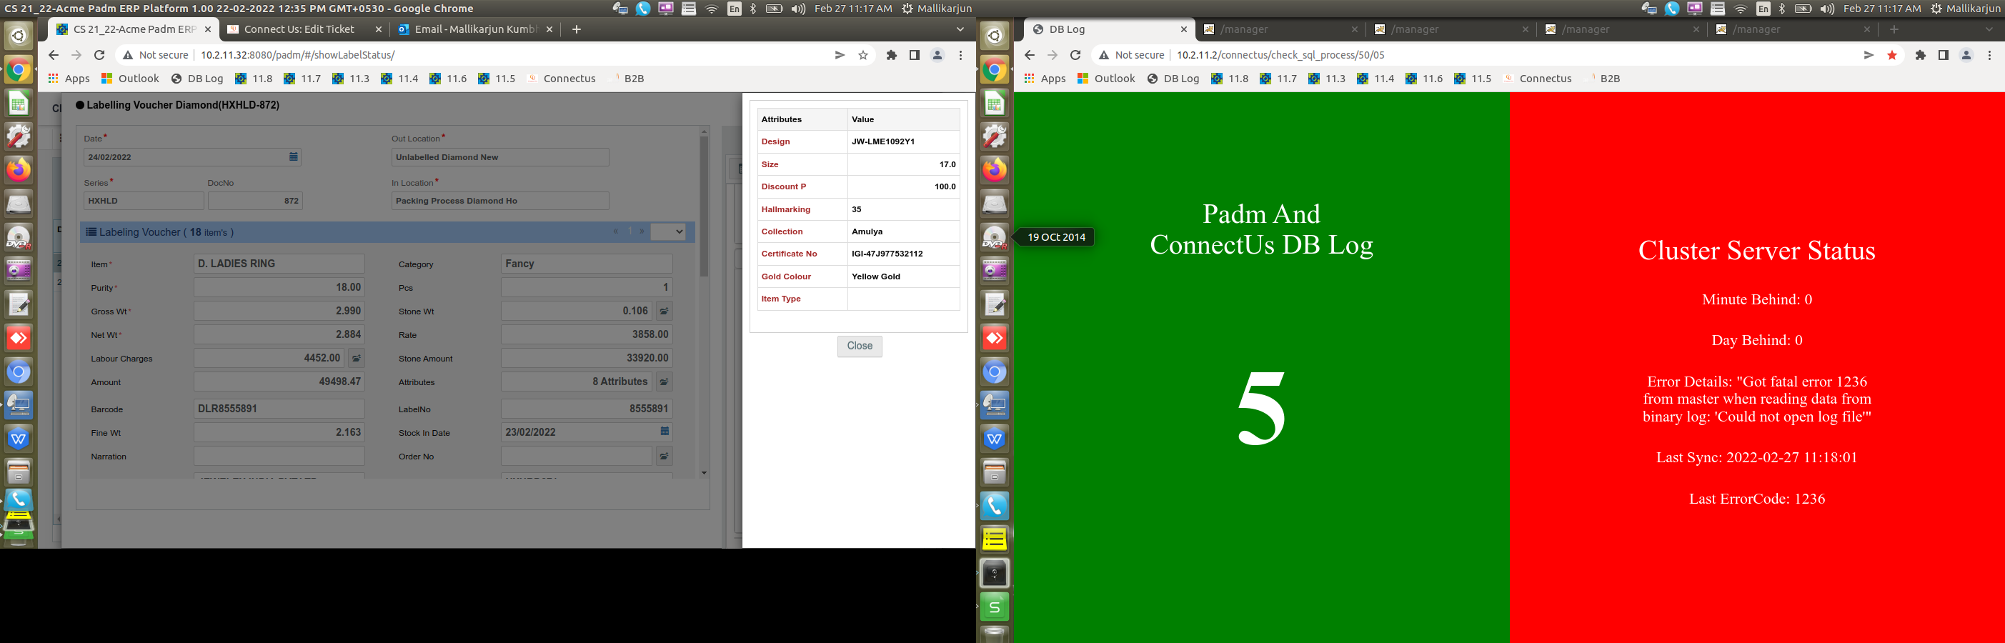Open Mallikarjun system menu in left top bar
The image size is (2005, 643).
937,9
